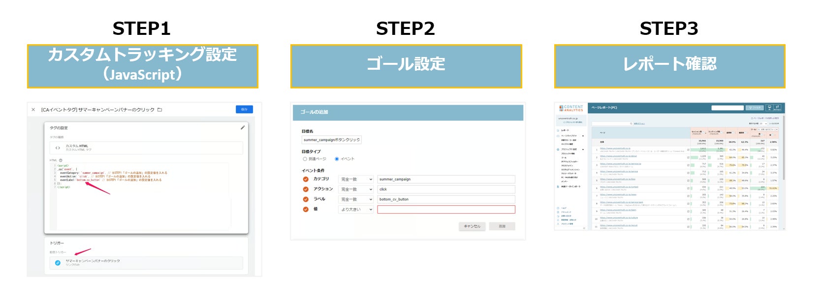Toggle the カテゴリ condition check circle
The height and width of the screenshot is (306, 821).
pos(306,179)
